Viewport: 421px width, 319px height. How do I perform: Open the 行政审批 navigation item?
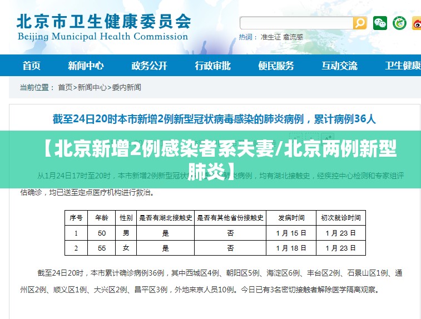pyautogui.click(x=212, y=66)
